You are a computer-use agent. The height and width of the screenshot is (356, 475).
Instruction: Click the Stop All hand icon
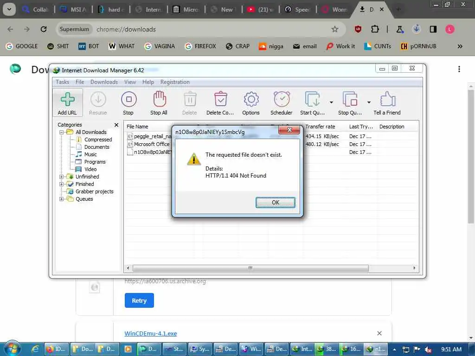tap(159, 103)
